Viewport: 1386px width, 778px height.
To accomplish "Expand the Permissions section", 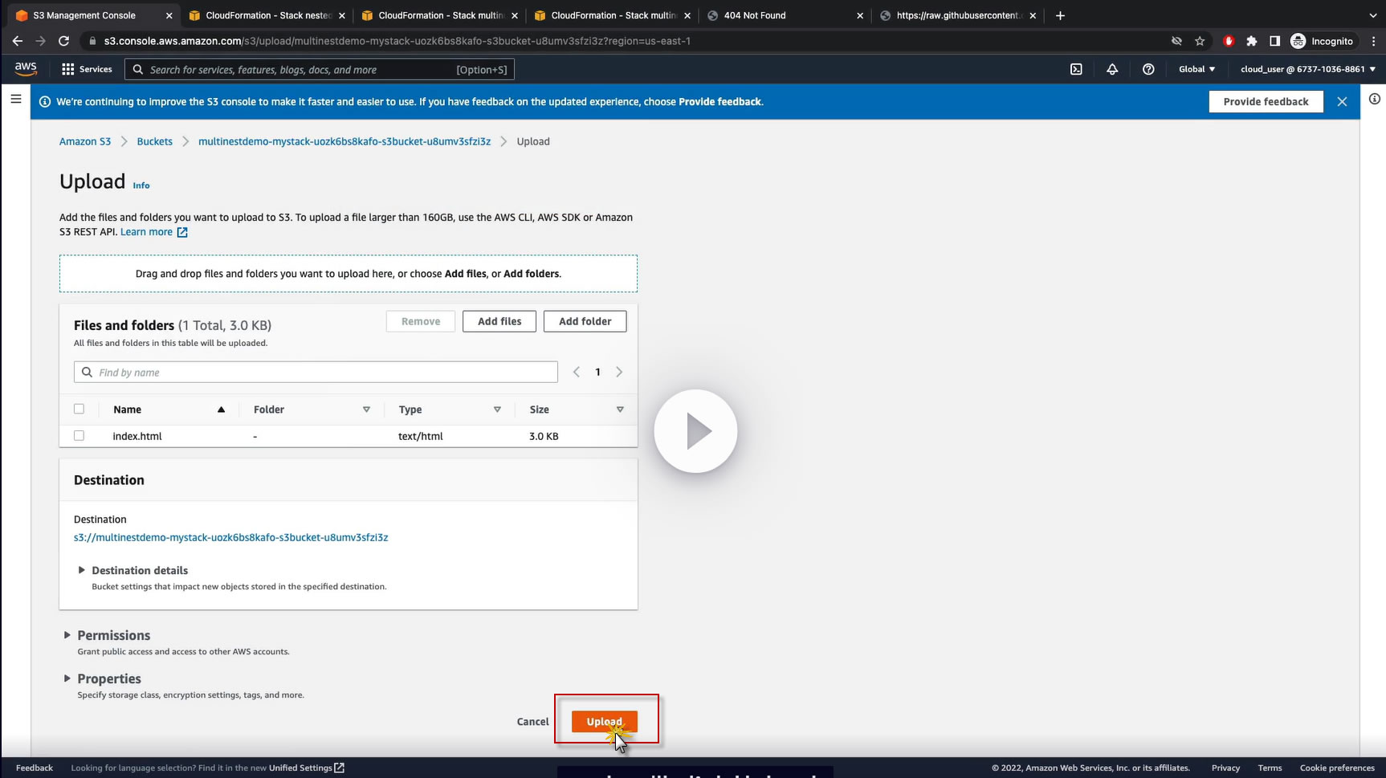I will pos(67,635).
